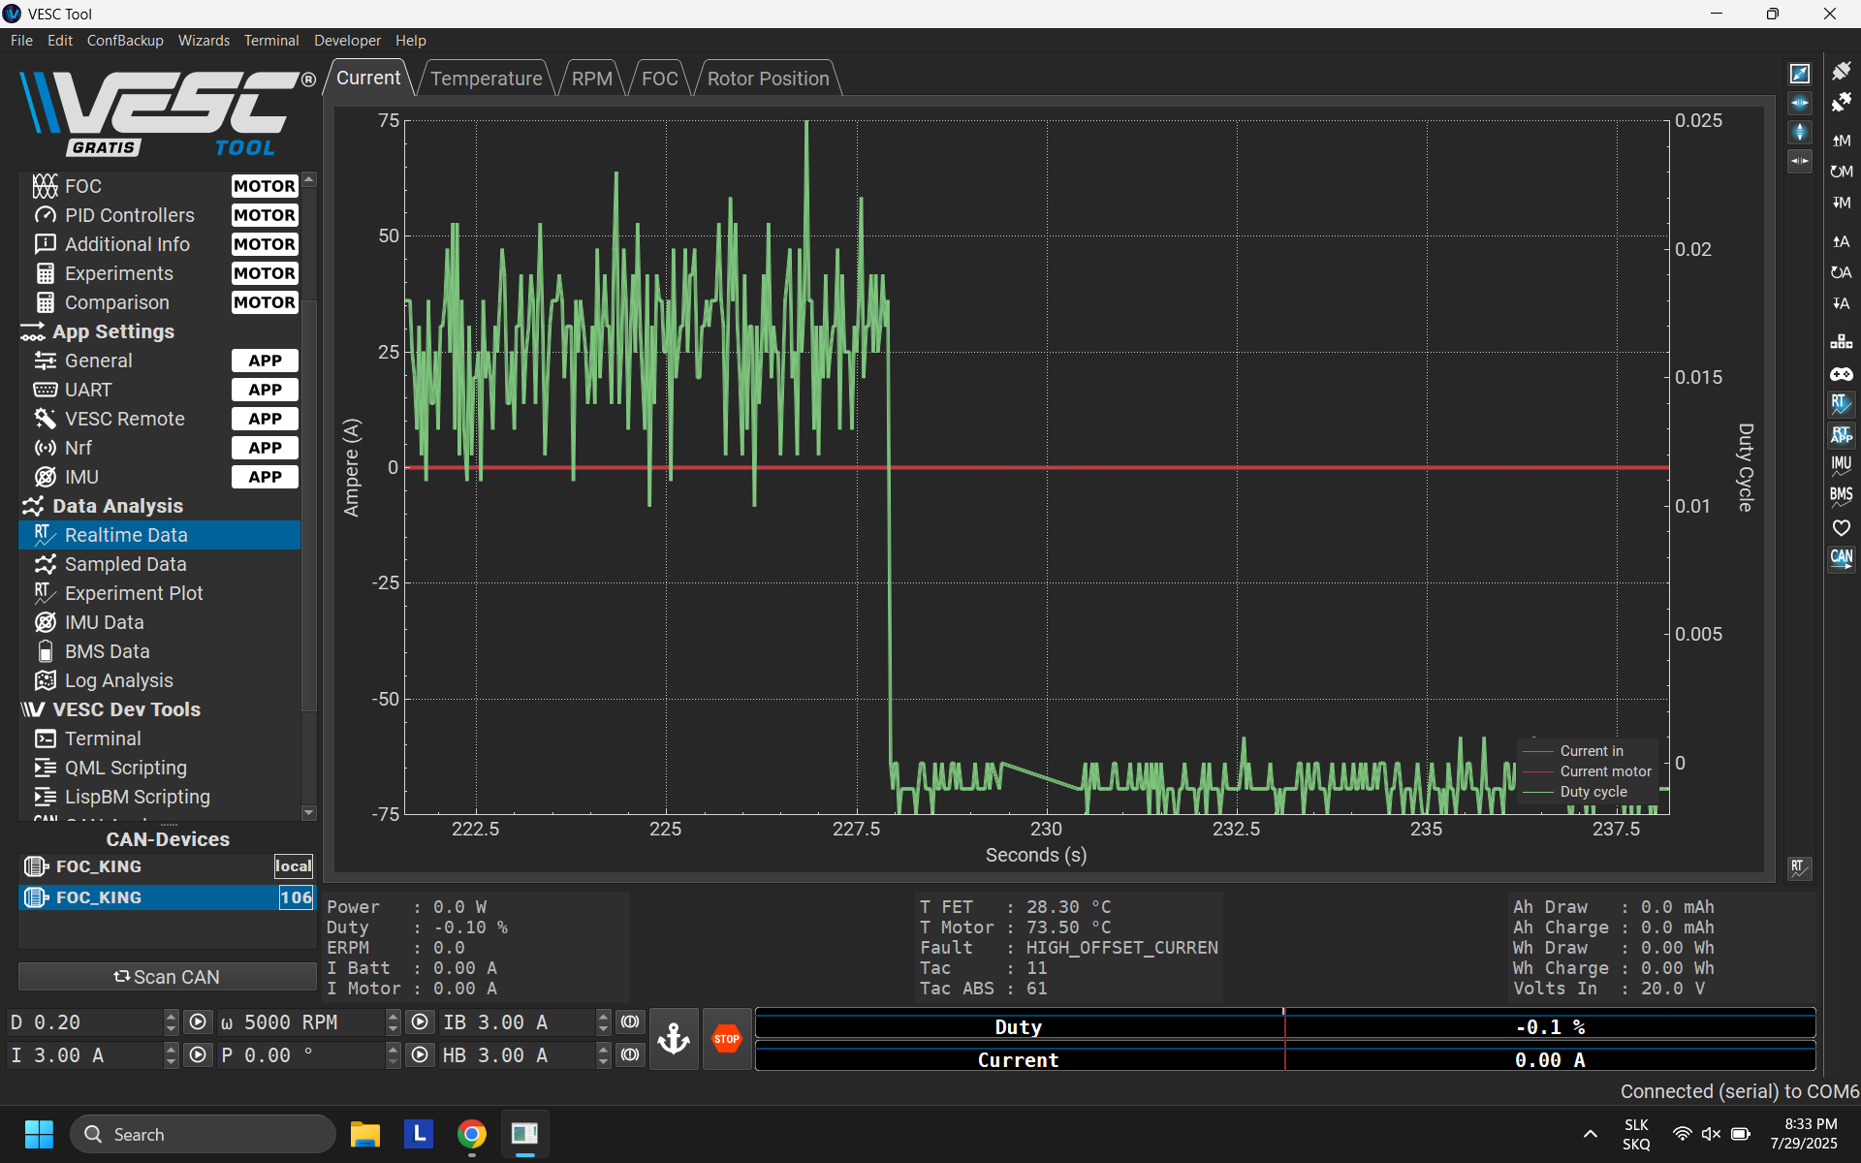Increase IB brake current with up arrow

603,1016
